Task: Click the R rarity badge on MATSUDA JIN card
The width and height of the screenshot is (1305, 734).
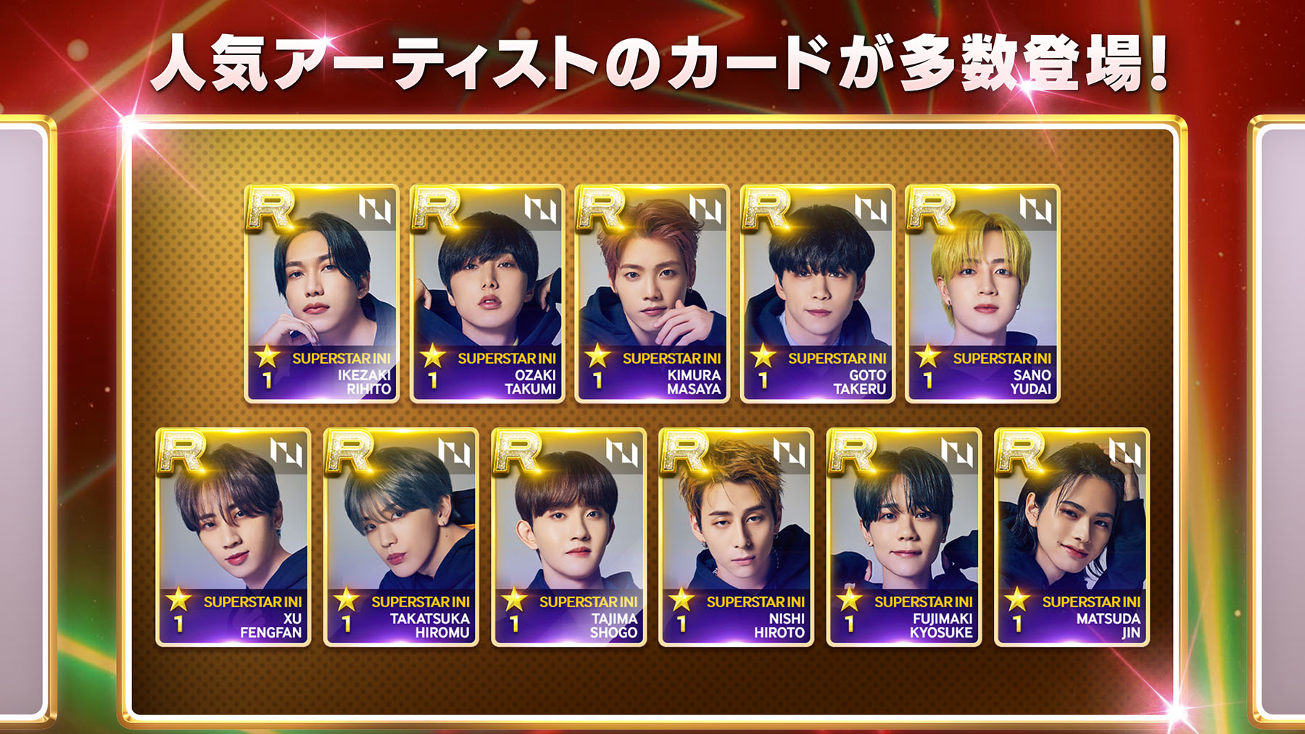Action: (1022, 452)
